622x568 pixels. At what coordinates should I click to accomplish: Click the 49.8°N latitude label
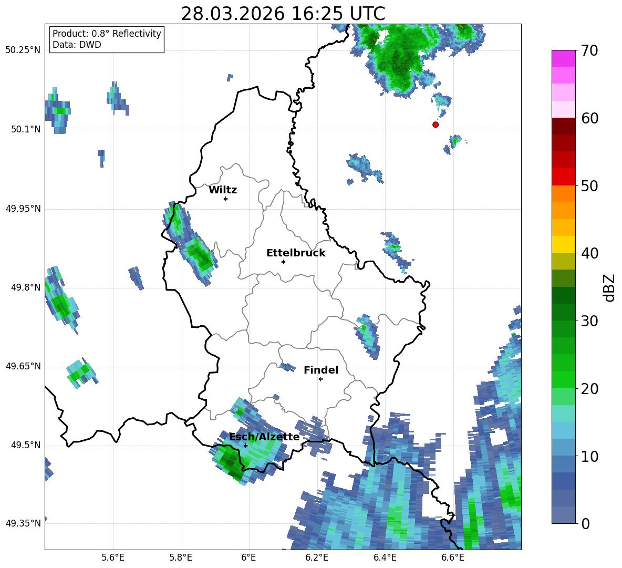[25, 287]
